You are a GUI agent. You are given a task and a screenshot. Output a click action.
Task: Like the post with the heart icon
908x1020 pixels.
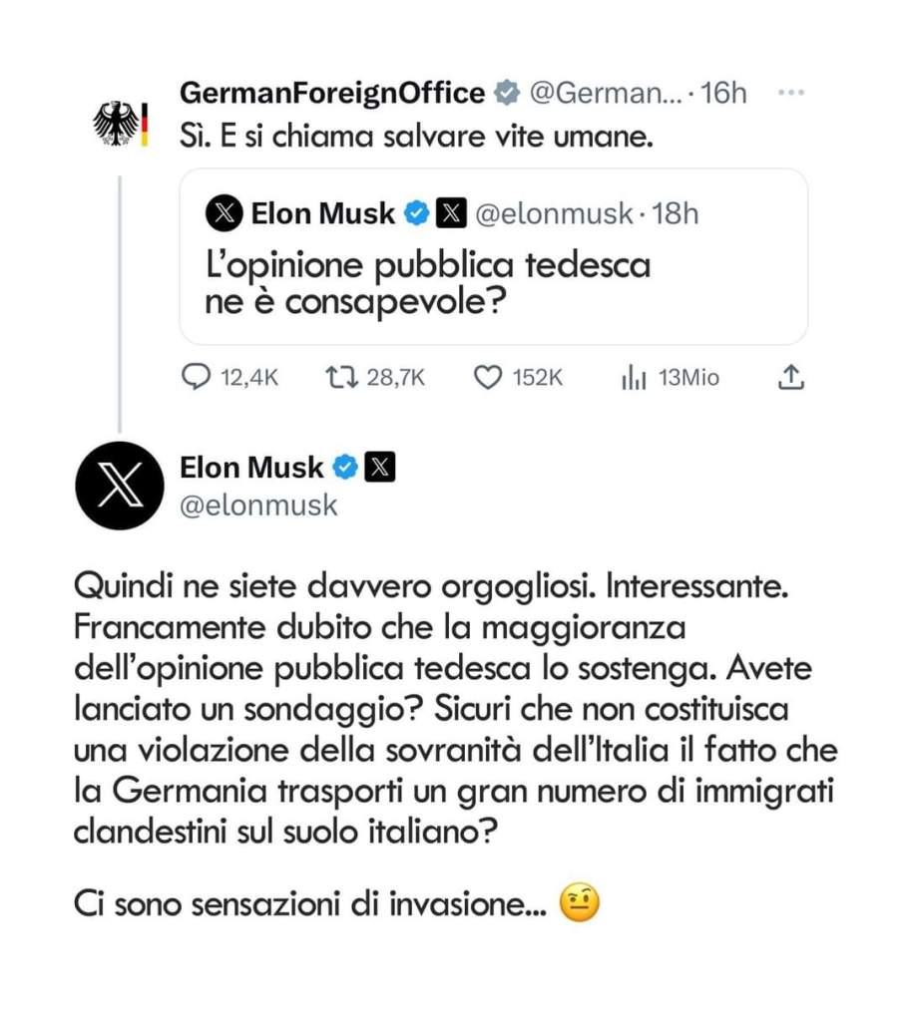[x=487, y=378]
